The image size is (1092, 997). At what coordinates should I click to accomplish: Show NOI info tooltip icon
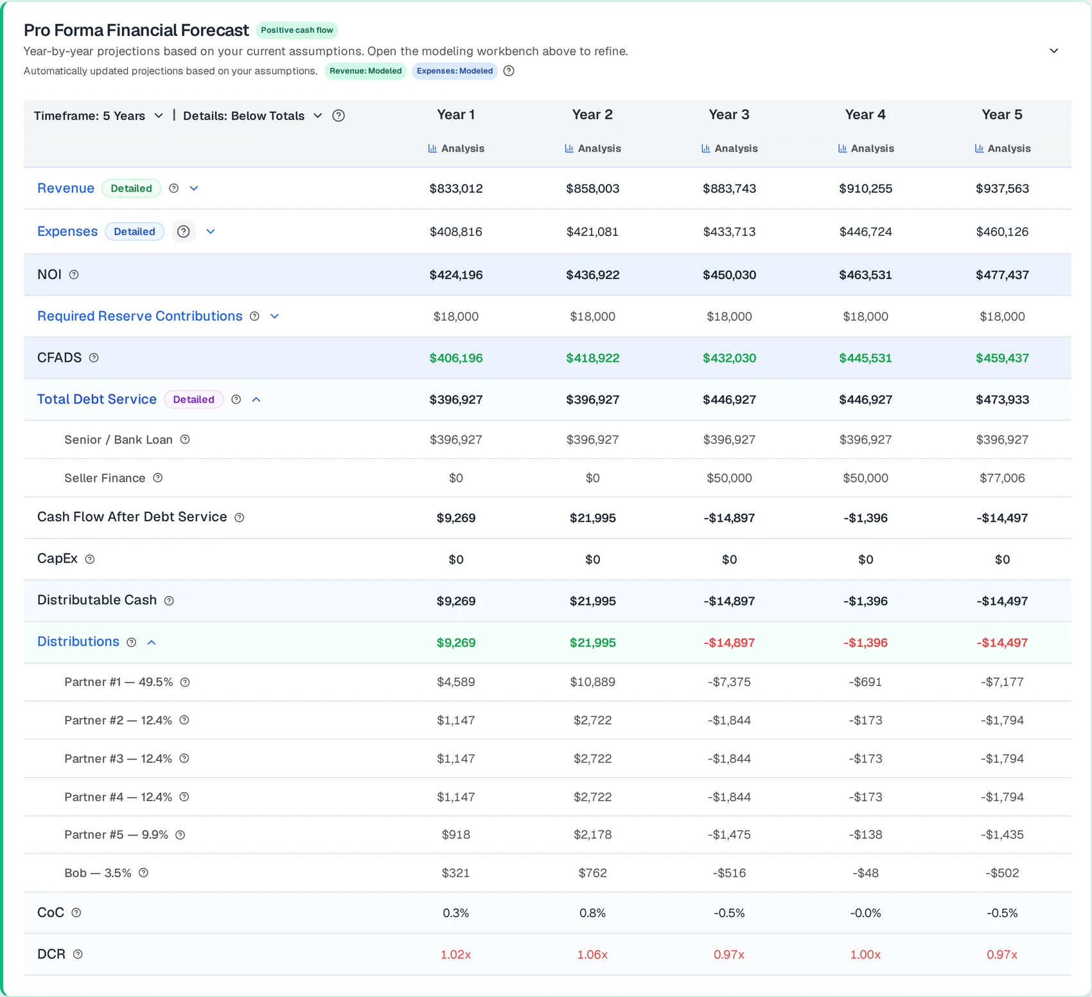[x=74, y=274]
